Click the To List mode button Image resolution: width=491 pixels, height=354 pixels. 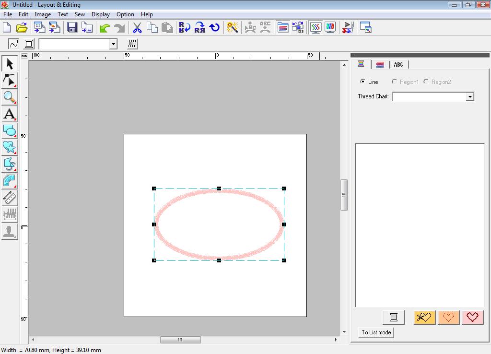coord(376,332)
